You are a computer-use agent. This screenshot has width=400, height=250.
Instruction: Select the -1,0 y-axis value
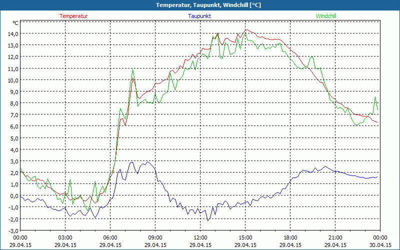pyautogui.click(x=13, y=207)
